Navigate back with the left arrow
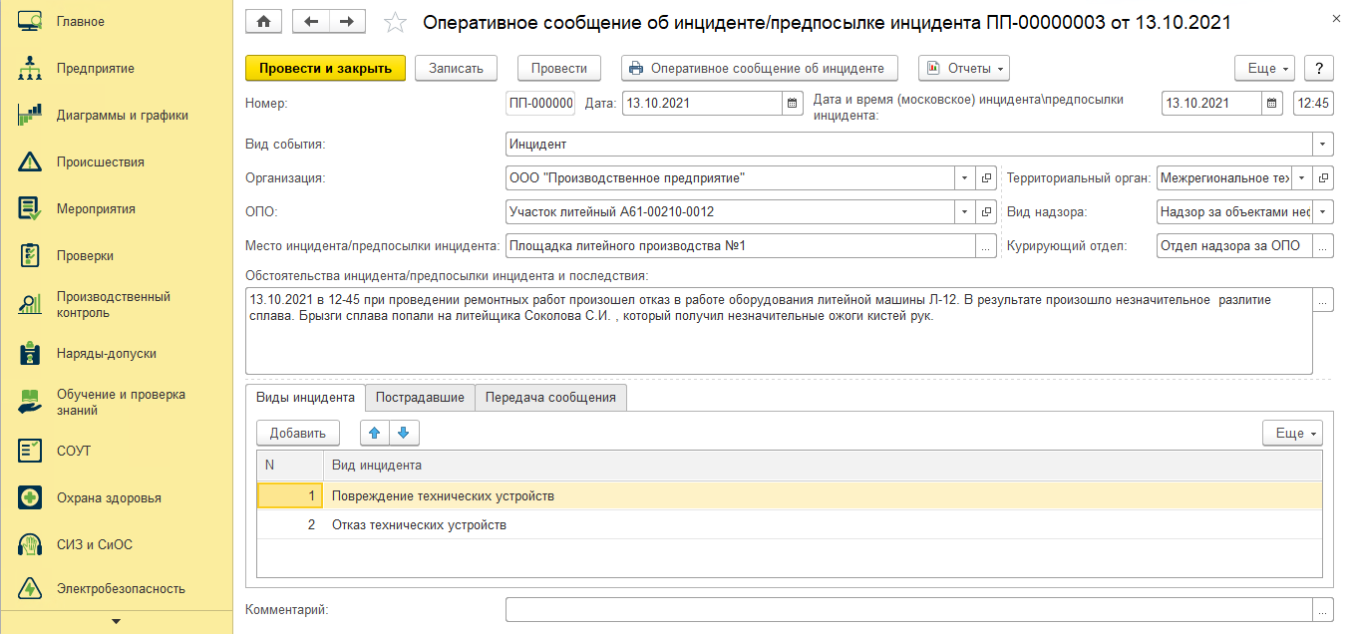 (311, 21)
